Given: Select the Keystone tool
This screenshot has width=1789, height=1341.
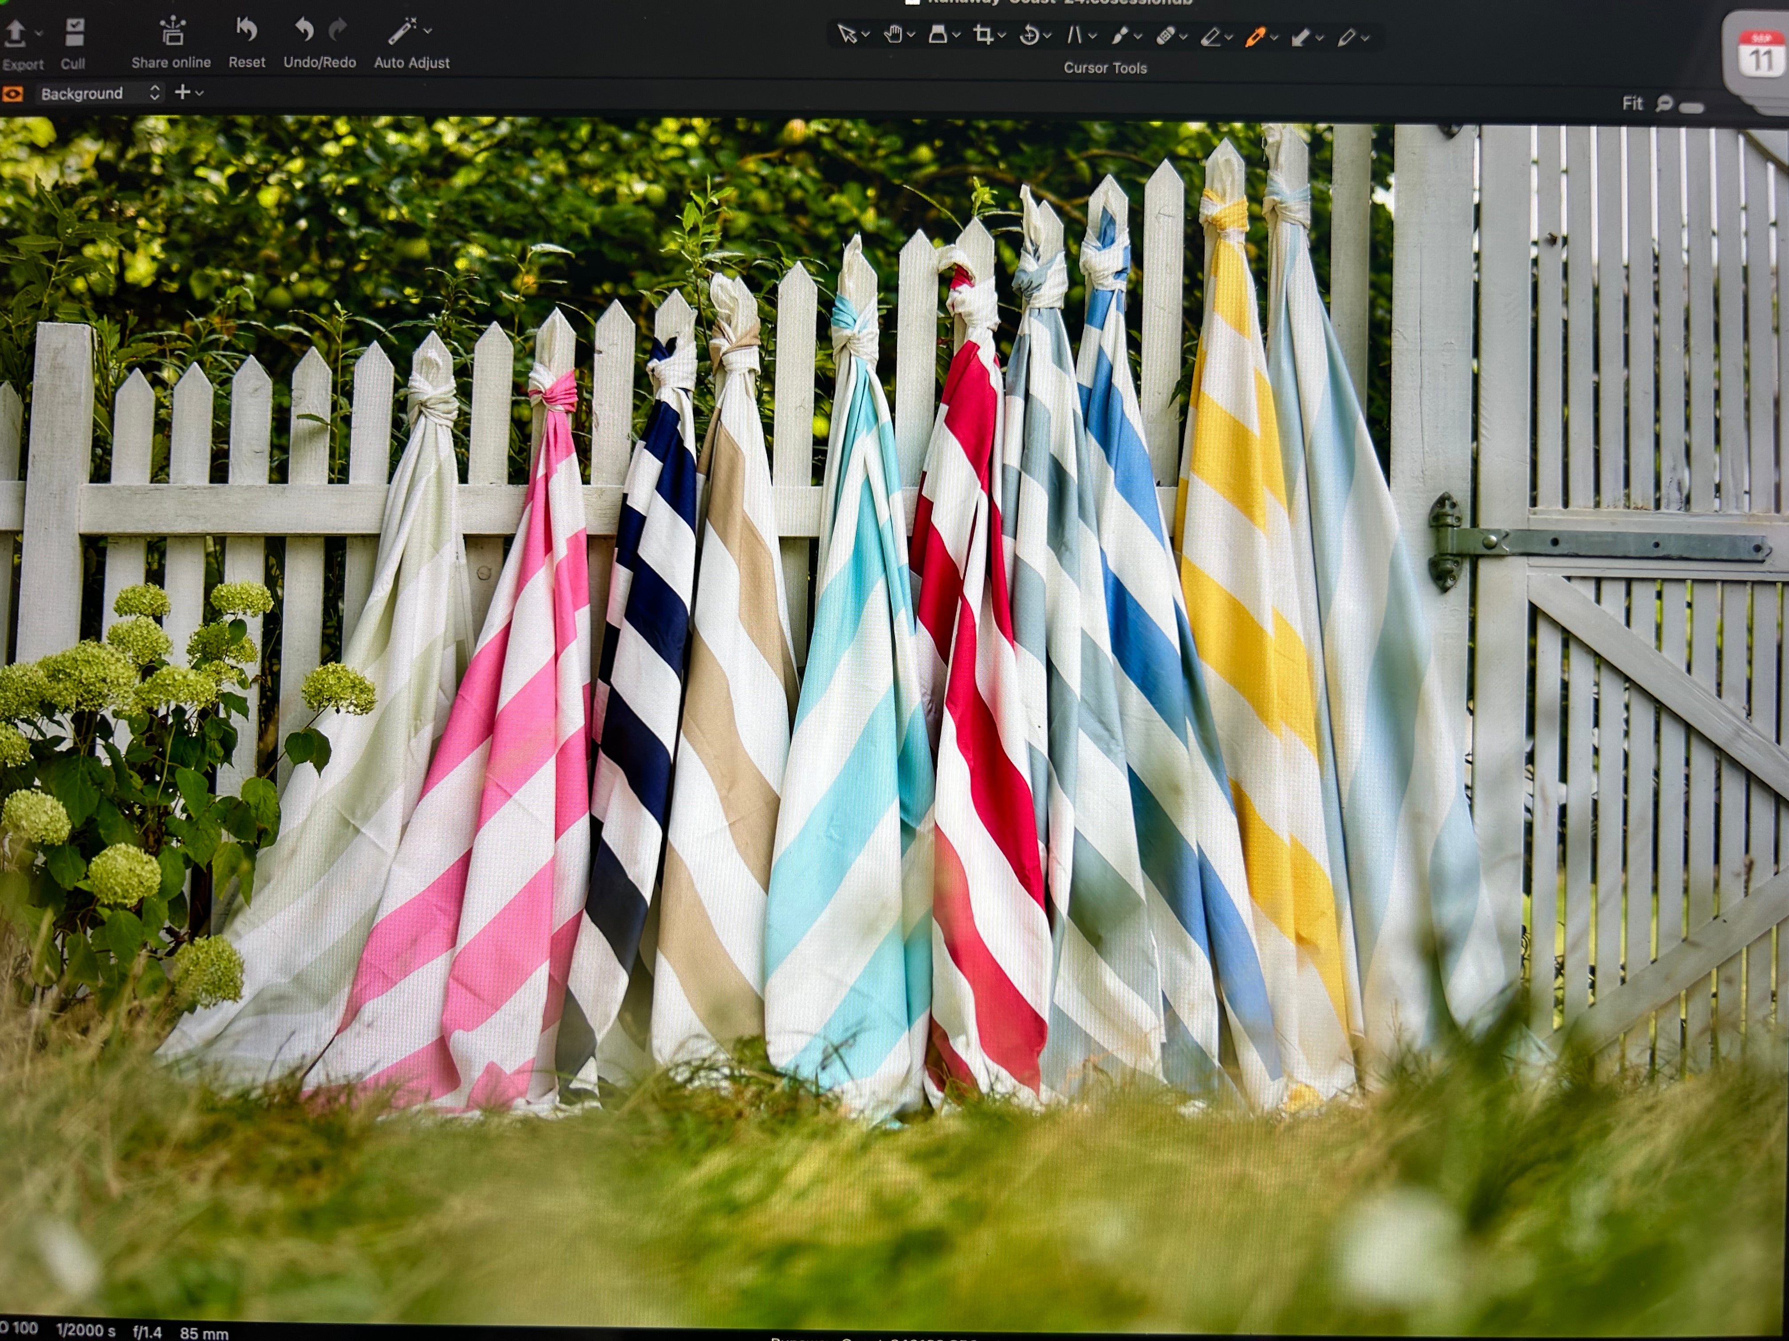Looking at the screenshot, I should point(1074,35).
